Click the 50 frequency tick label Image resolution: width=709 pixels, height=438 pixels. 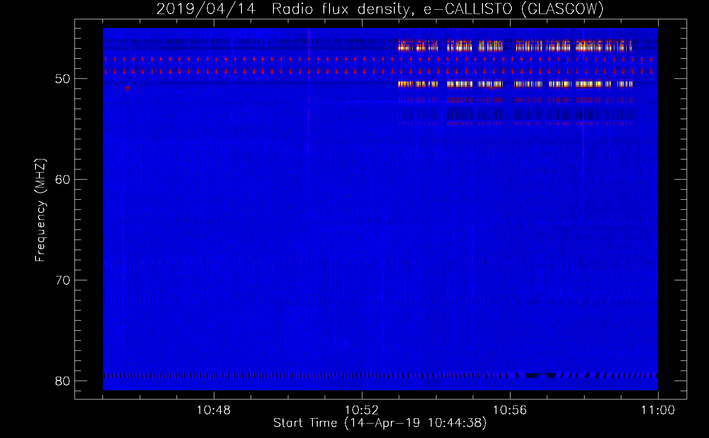pos(63,79)
